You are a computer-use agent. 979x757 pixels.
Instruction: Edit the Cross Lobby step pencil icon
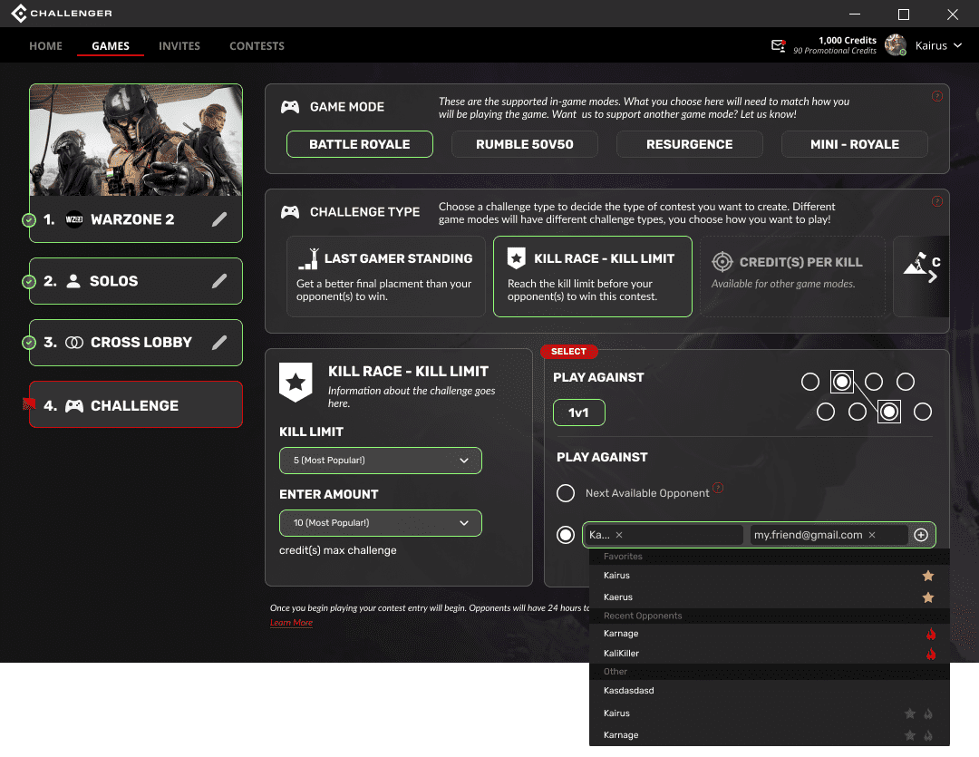pos(219,343)
